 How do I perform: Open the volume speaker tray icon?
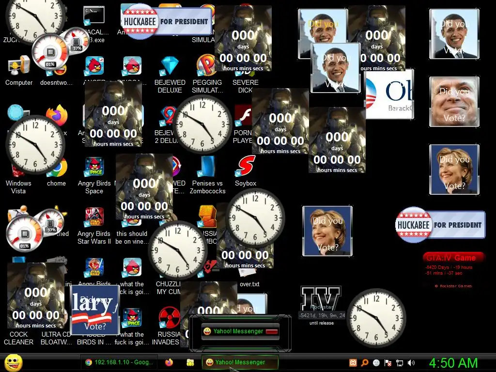411,363
